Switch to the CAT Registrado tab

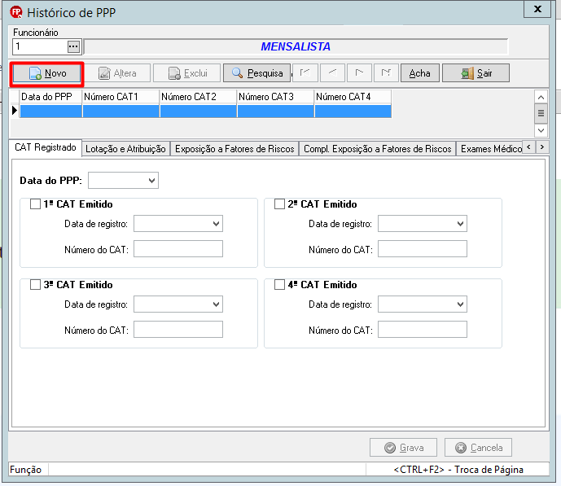click(46, 147)
